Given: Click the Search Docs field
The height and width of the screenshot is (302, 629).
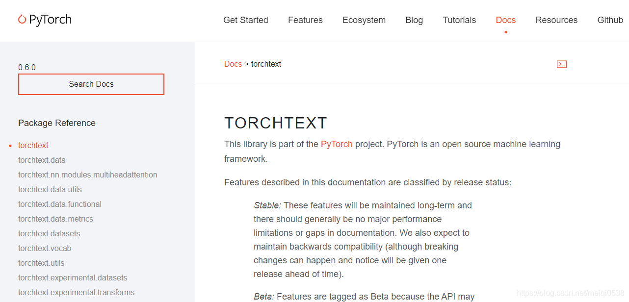Looking at the screenshot, I should [91, 84].
